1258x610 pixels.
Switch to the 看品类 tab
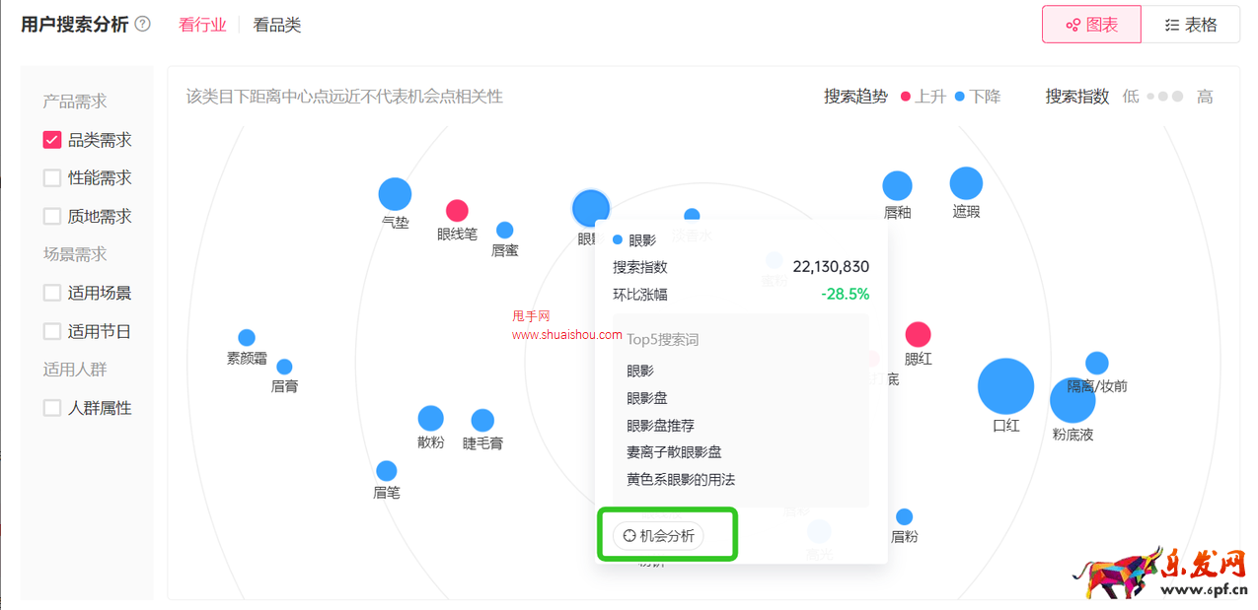[276, 25]
